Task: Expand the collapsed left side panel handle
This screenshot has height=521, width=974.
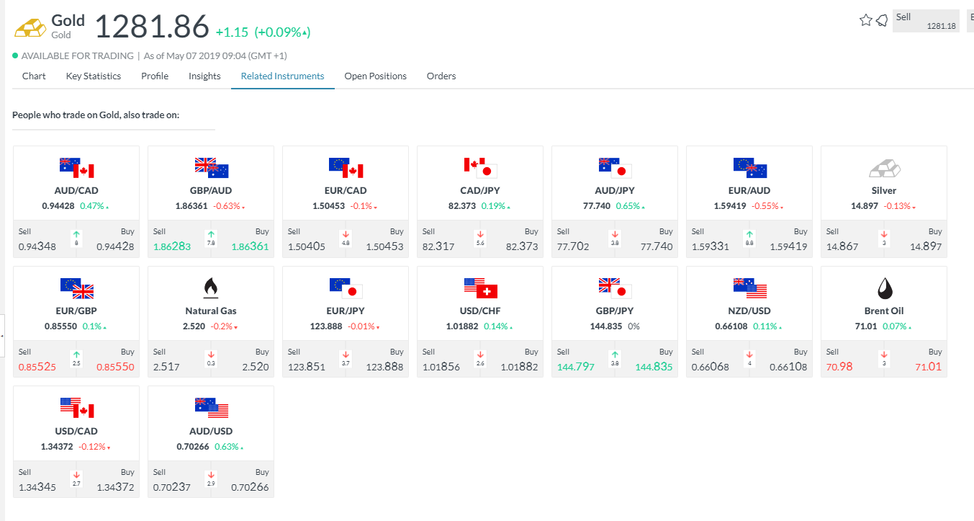Action: click(x=2, y=336)
